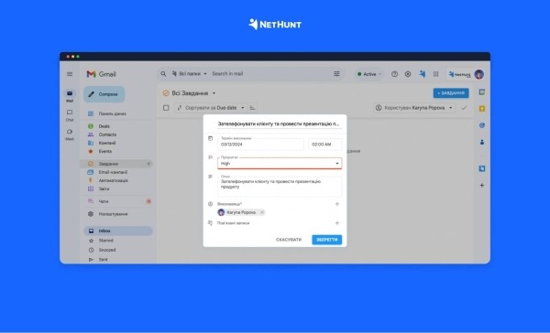Open Чати in the sidebar
The image size is (550, 333).
click(x=104, y=201)
